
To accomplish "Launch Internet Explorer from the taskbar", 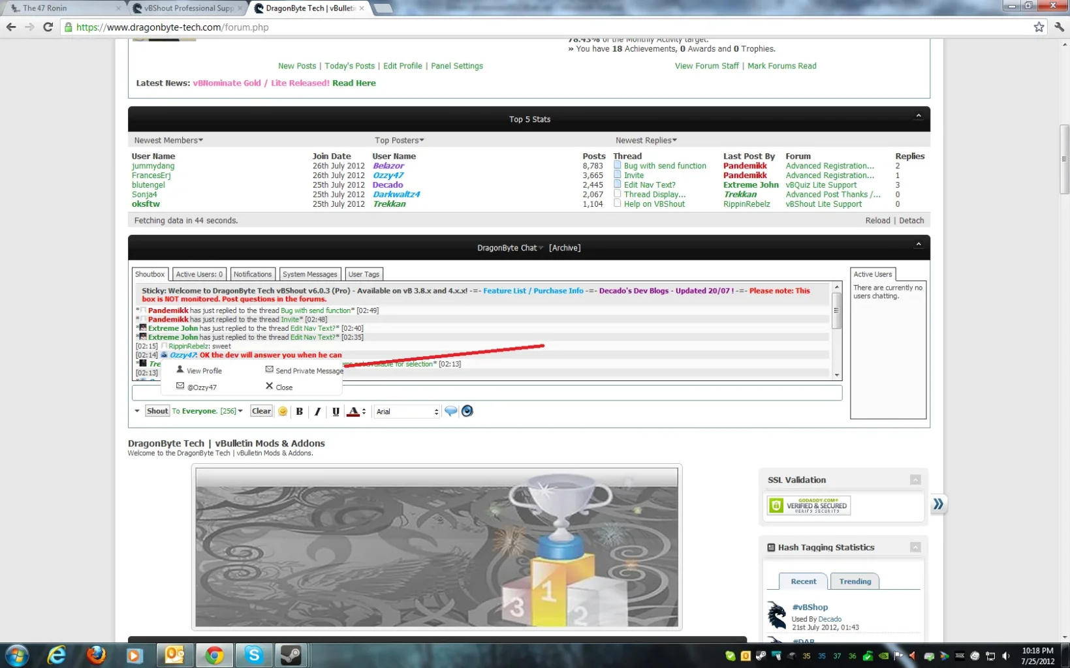I will 57,655.
